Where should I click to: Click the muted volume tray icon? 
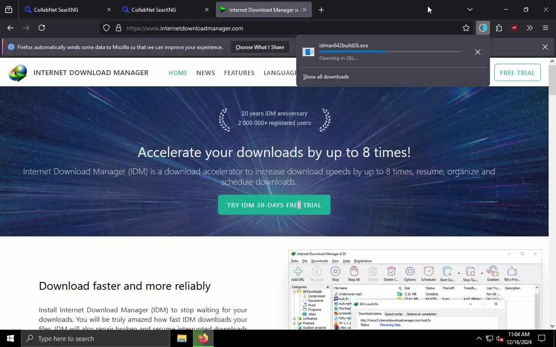[x=500, y=338]
